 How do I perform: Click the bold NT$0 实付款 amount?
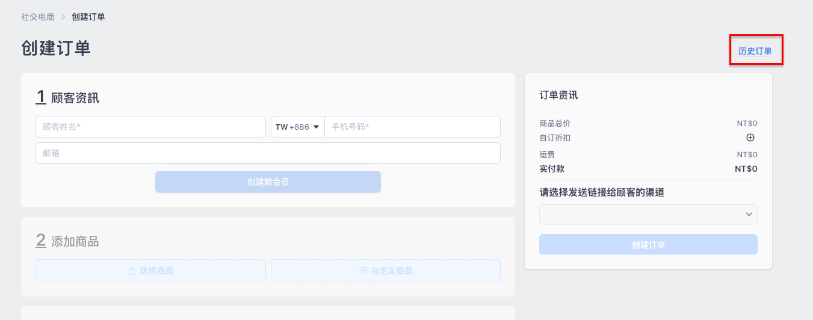click(x=746, y=169)
